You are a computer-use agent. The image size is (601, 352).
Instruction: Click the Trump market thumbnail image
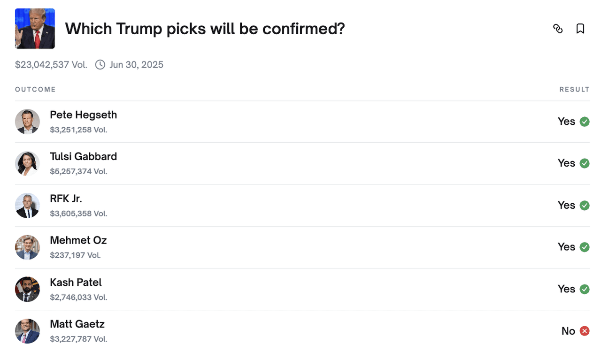click(35, 29)
